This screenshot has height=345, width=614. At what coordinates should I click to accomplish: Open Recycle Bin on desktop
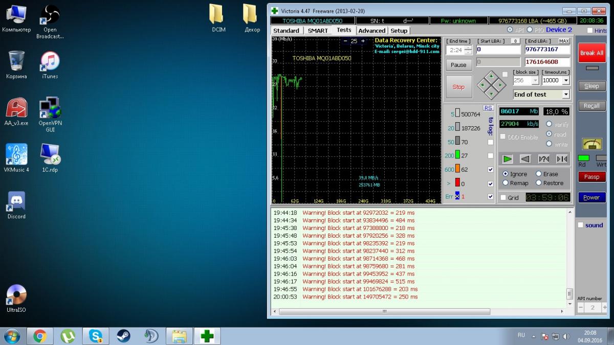pyautogui.click(x=16, y=64)
